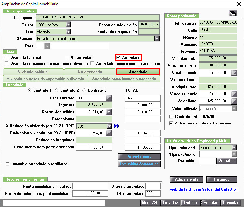This screenshot has width=244, height=207.
Task: Select Contrato 3 radio button
Action: [84, 90]
